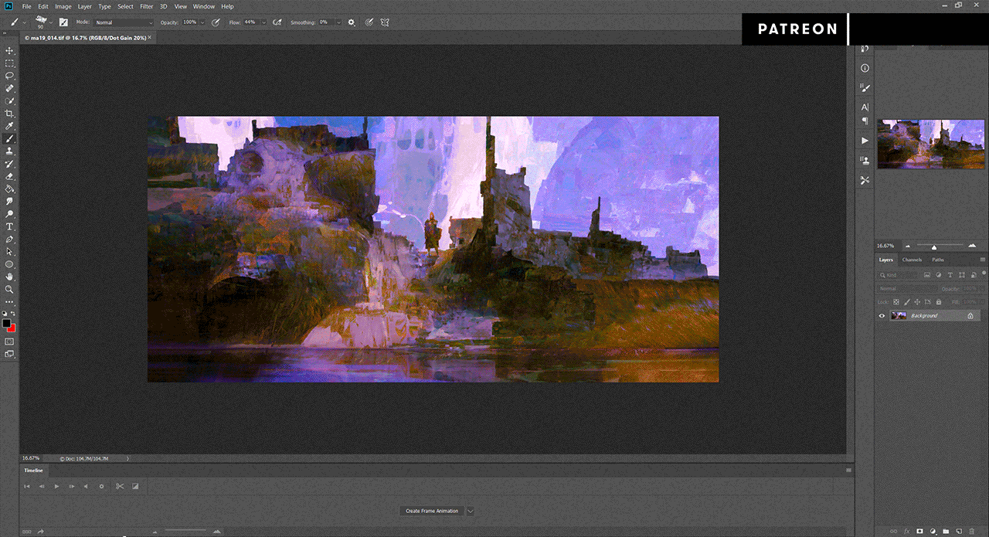Screen dimensions: 989x537
Task: Select the Crop tool
Action: coord(9,114)
